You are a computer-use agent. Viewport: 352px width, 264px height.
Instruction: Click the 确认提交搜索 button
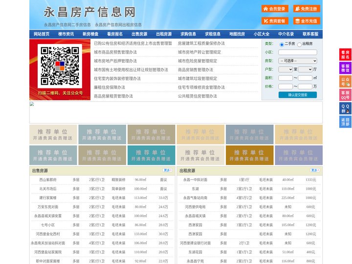298,95
